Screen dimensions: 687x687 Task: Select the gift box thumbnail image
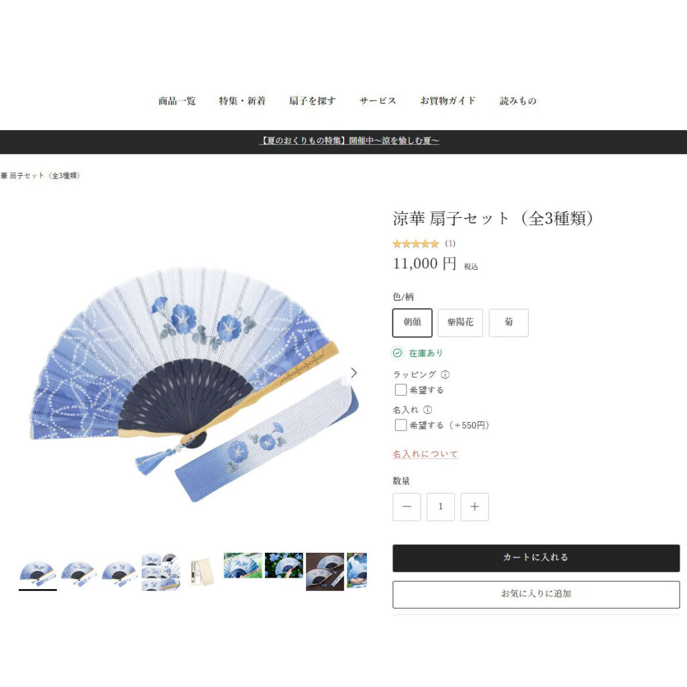pyautogui.click(x=202, y=572)
